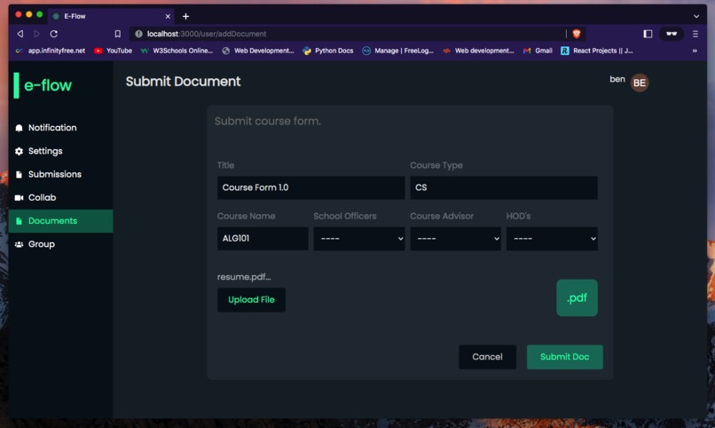The image size is (715, 428).
Task: Click the Brave shields lion icon
Action: coord(577,34)
